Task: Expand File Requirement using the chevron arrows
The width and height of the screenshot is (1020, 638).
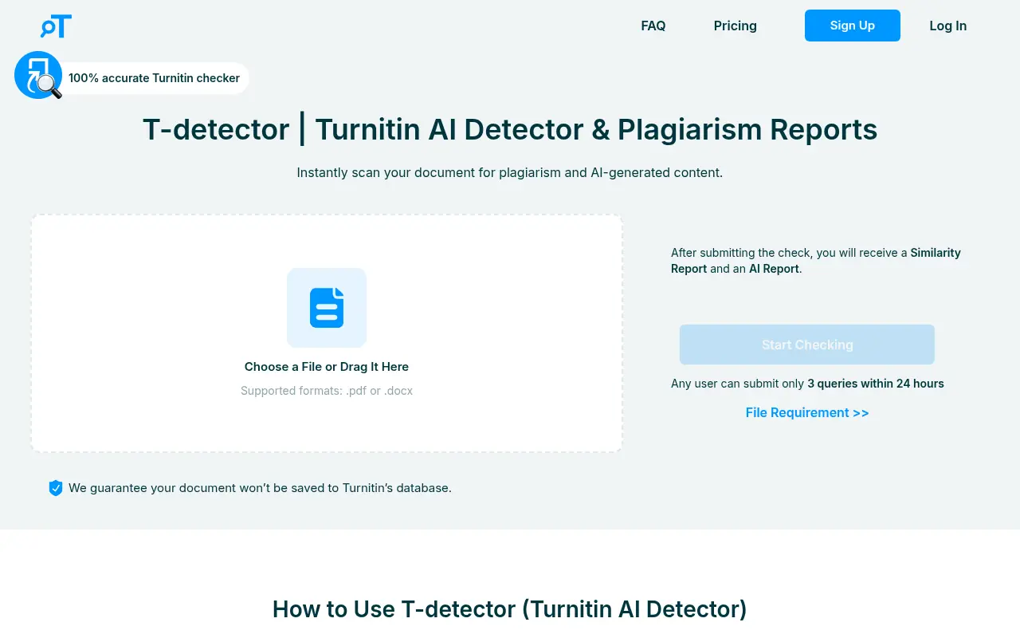Action: coord(861,412)
